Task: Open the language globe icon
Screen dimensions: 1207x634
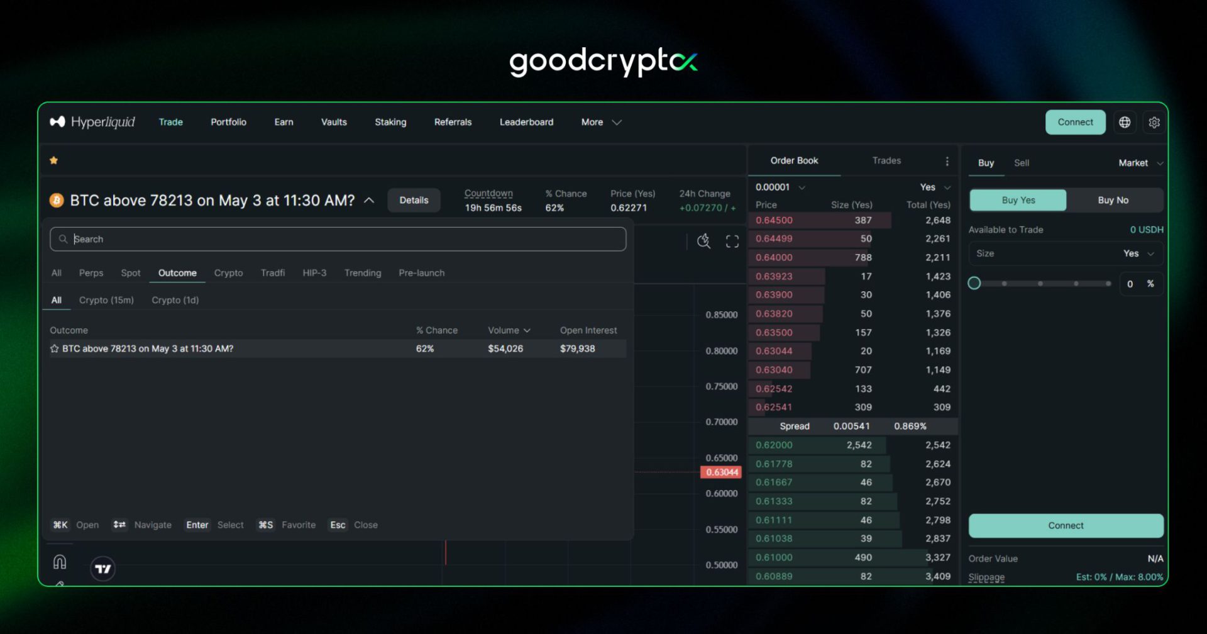Action: point(1125,122)
